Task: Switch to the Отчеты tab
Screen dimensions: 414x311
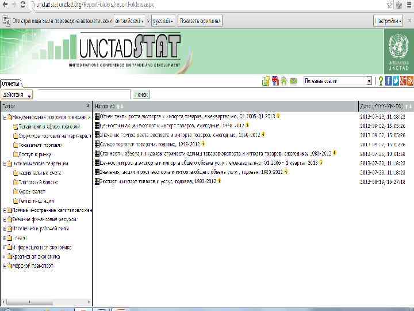Action: pyautogui.click(x=10, y=84)
